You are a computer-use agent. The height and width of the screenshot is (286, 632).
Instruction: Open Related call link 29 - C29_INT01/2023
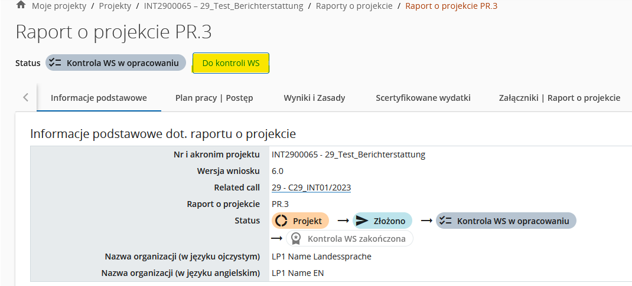(x=311, y=188)
